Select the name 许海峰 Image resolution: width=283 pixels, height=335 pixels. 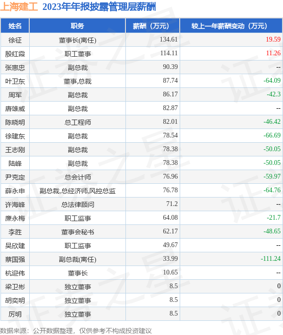coord(15,205)
